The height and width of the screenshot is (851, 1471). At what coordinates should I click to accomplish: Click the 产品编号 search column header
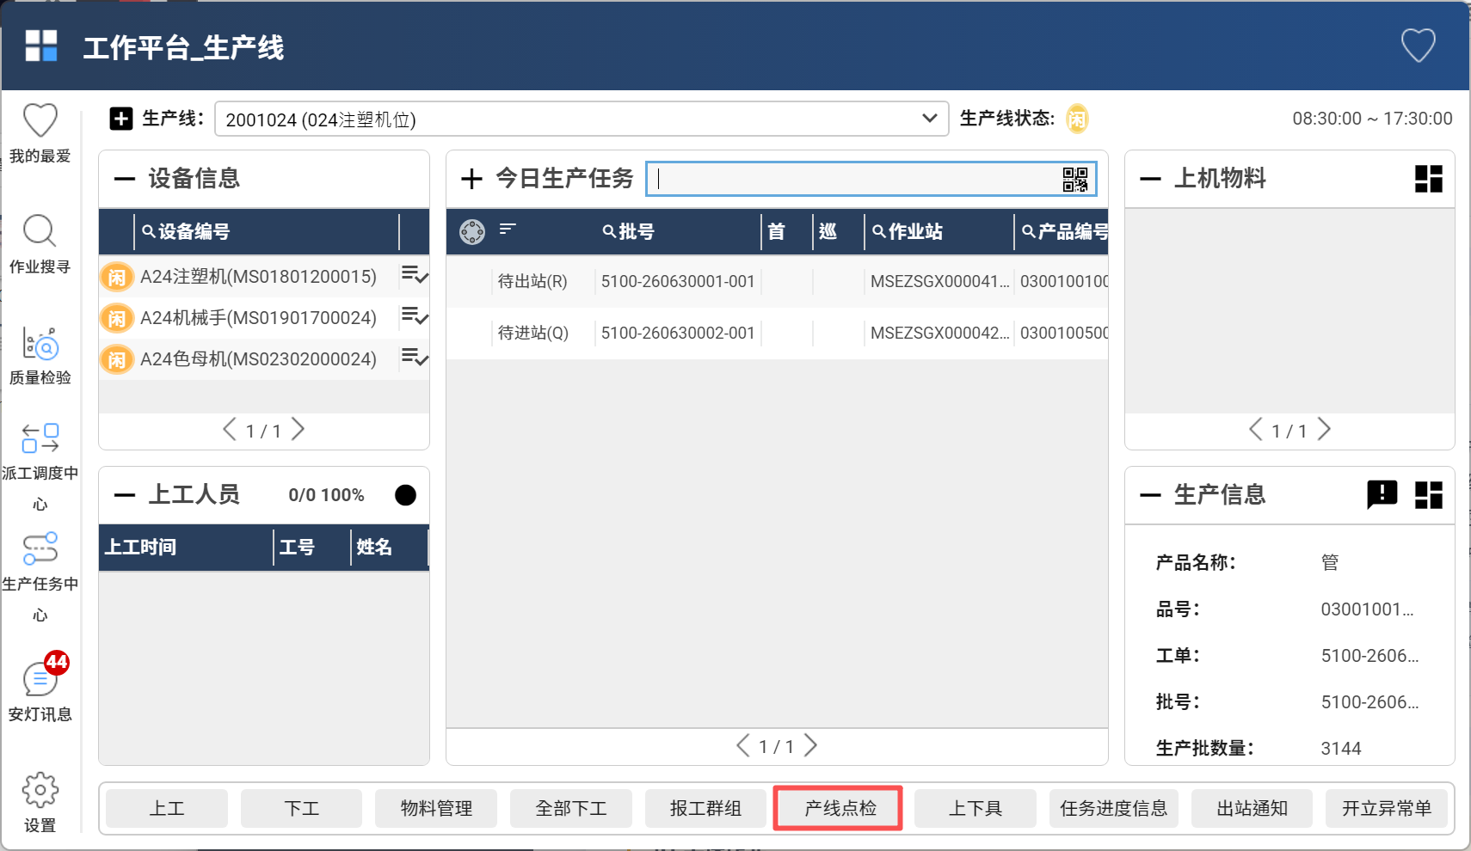tap(1063, 231)
